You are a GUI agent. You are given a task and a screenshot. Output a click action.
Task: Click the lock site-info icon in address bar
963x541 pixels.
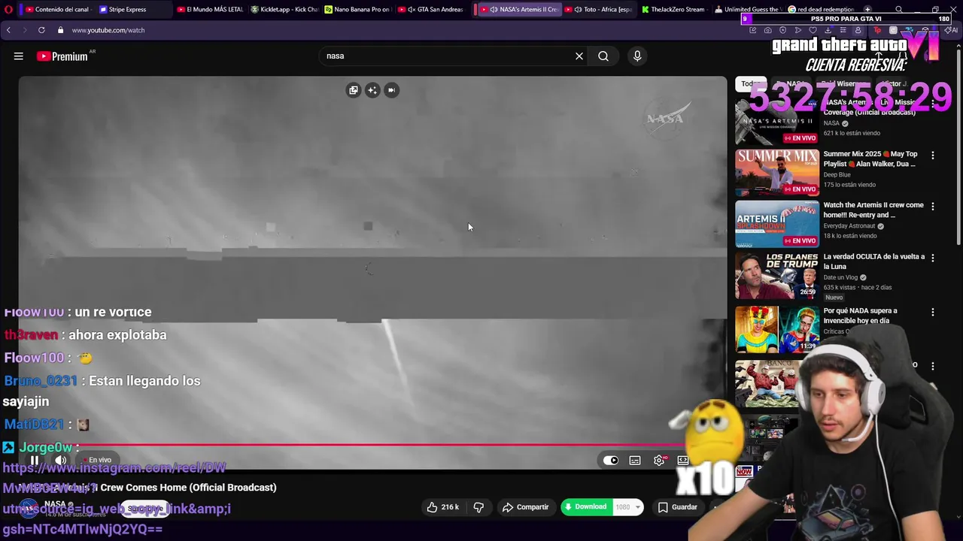(60, 30)
